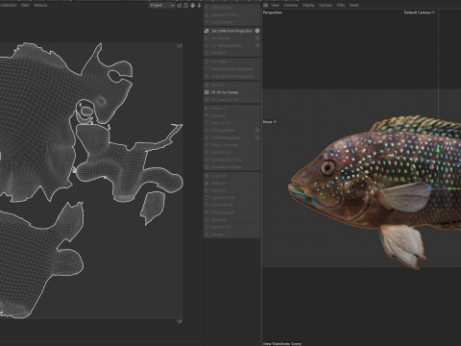Screen dimensions: 461x346
Task: Click View Transform: Scene status text
Action: (282, 343)
